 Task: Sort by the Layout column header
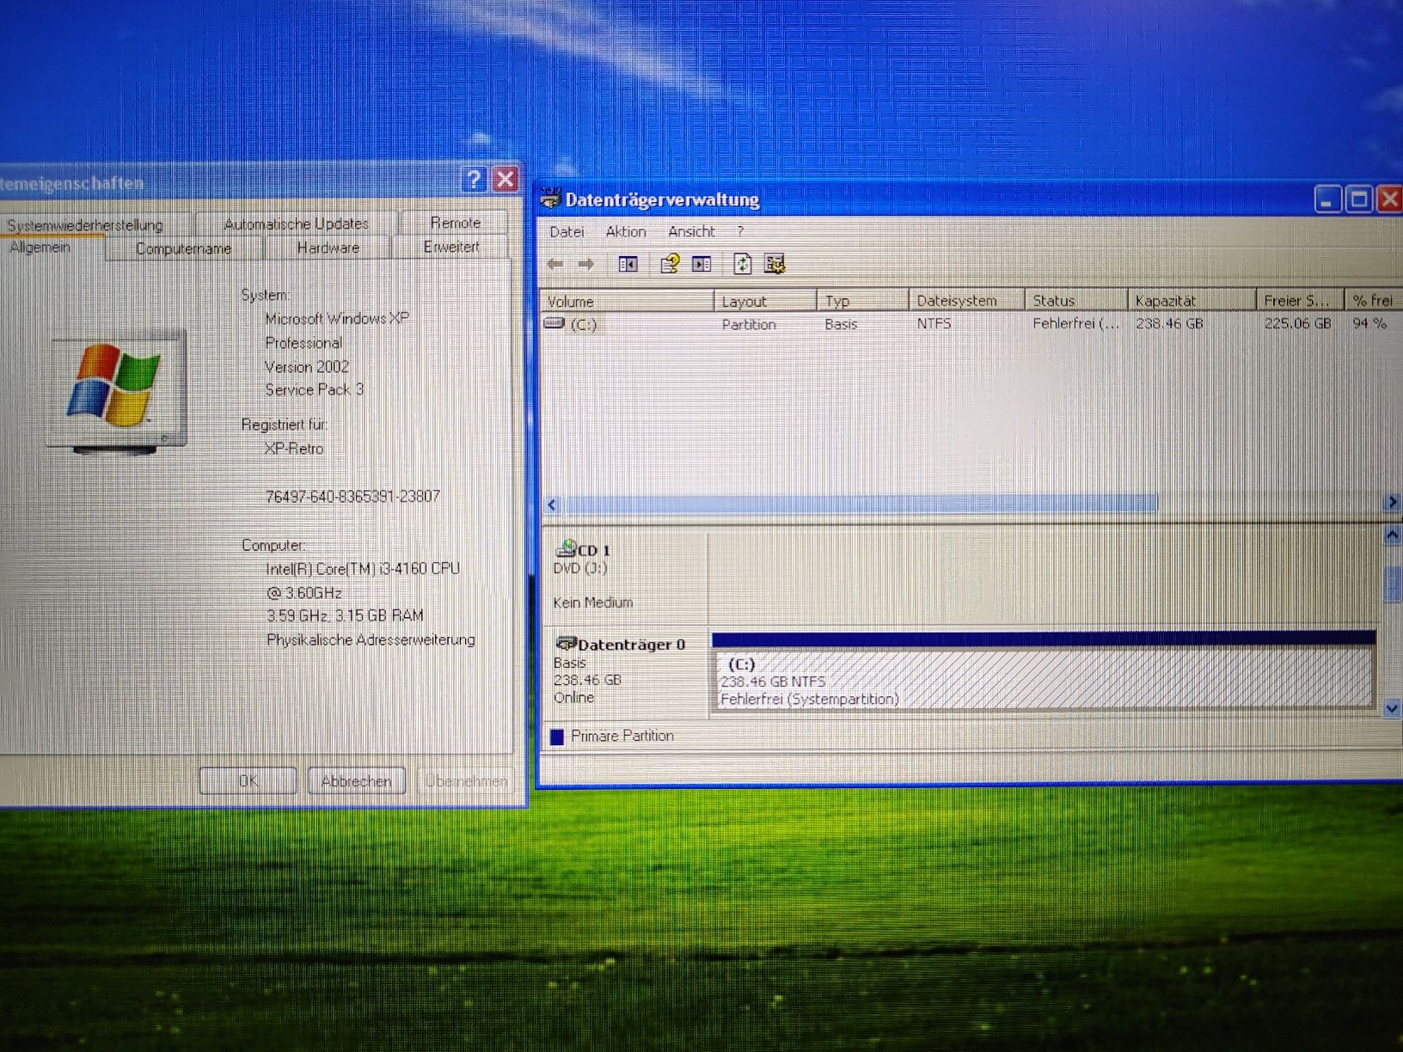point(765,301)
